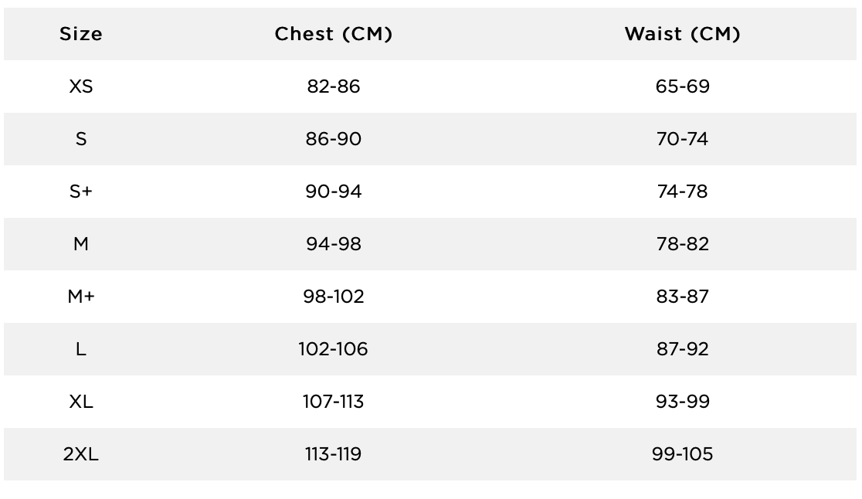The height and width of the screenshot is (499, 862).
Task: Click waist value 78-82
Action: coord(683,244)
